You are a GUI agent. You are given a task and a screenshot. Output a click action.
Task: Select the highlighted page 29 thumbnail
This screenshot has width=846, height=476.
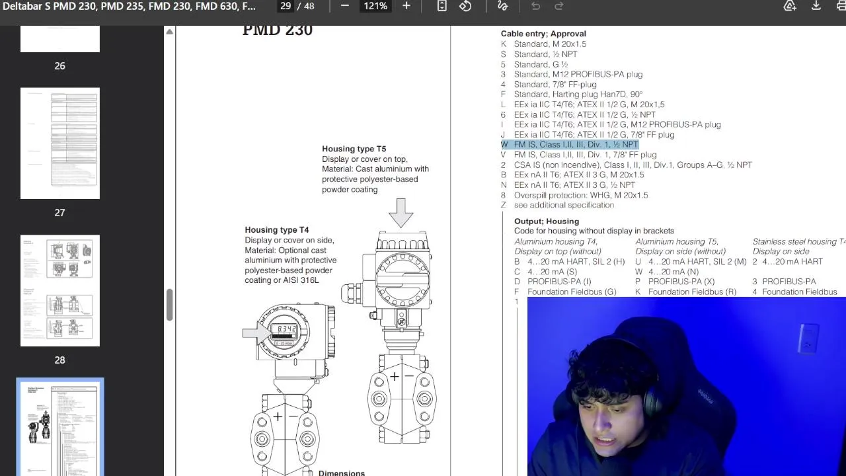[x=60, y=428]
